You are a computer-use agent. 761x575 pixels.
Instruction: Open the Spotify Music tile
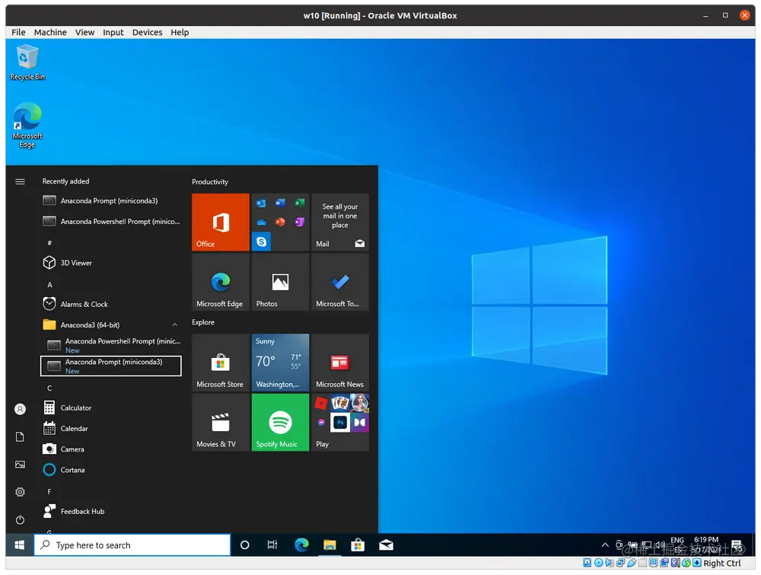[x=280, y=422]
